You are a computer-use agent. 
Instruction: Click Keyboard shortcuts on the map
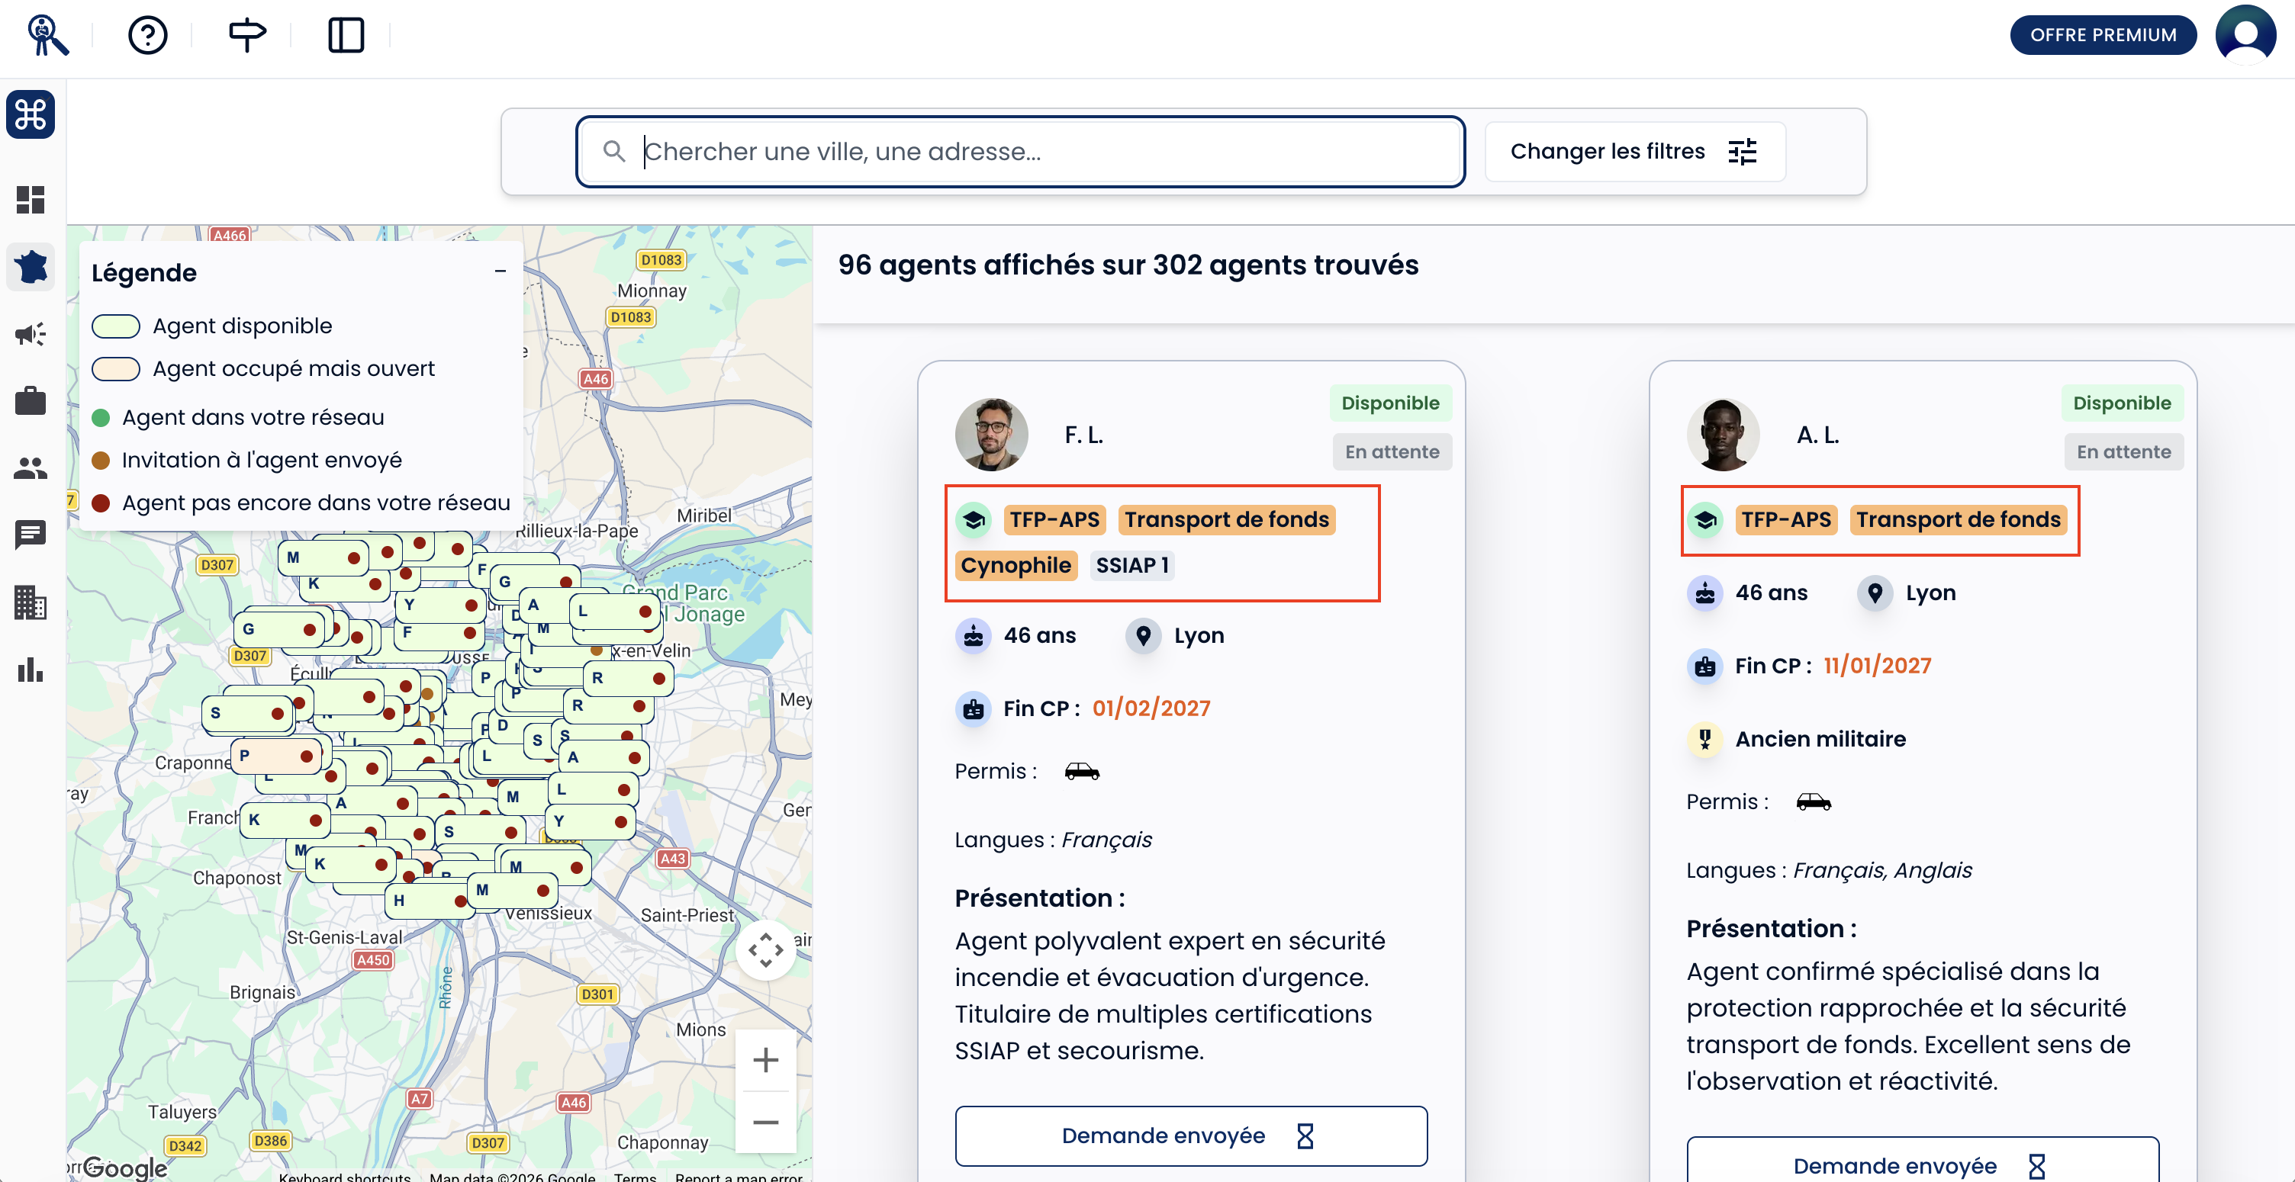click(x=344, y=1176)
